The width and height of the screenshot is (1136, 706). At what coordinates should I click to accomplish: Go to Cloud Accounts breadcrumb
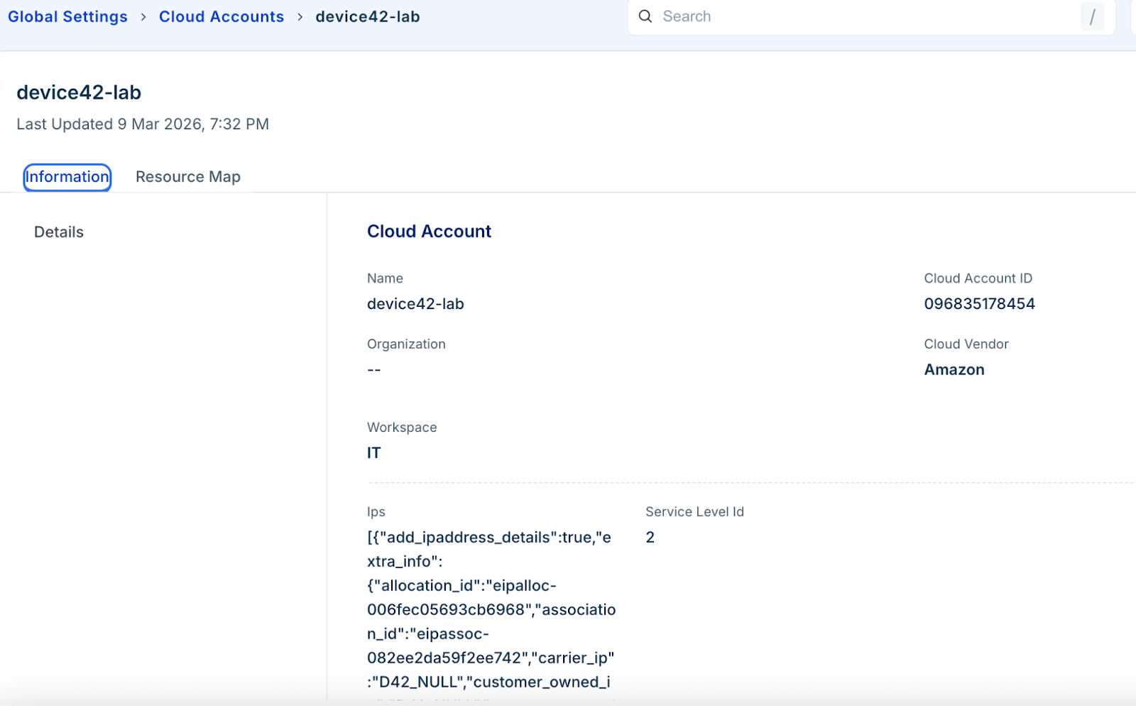[222, 16]
